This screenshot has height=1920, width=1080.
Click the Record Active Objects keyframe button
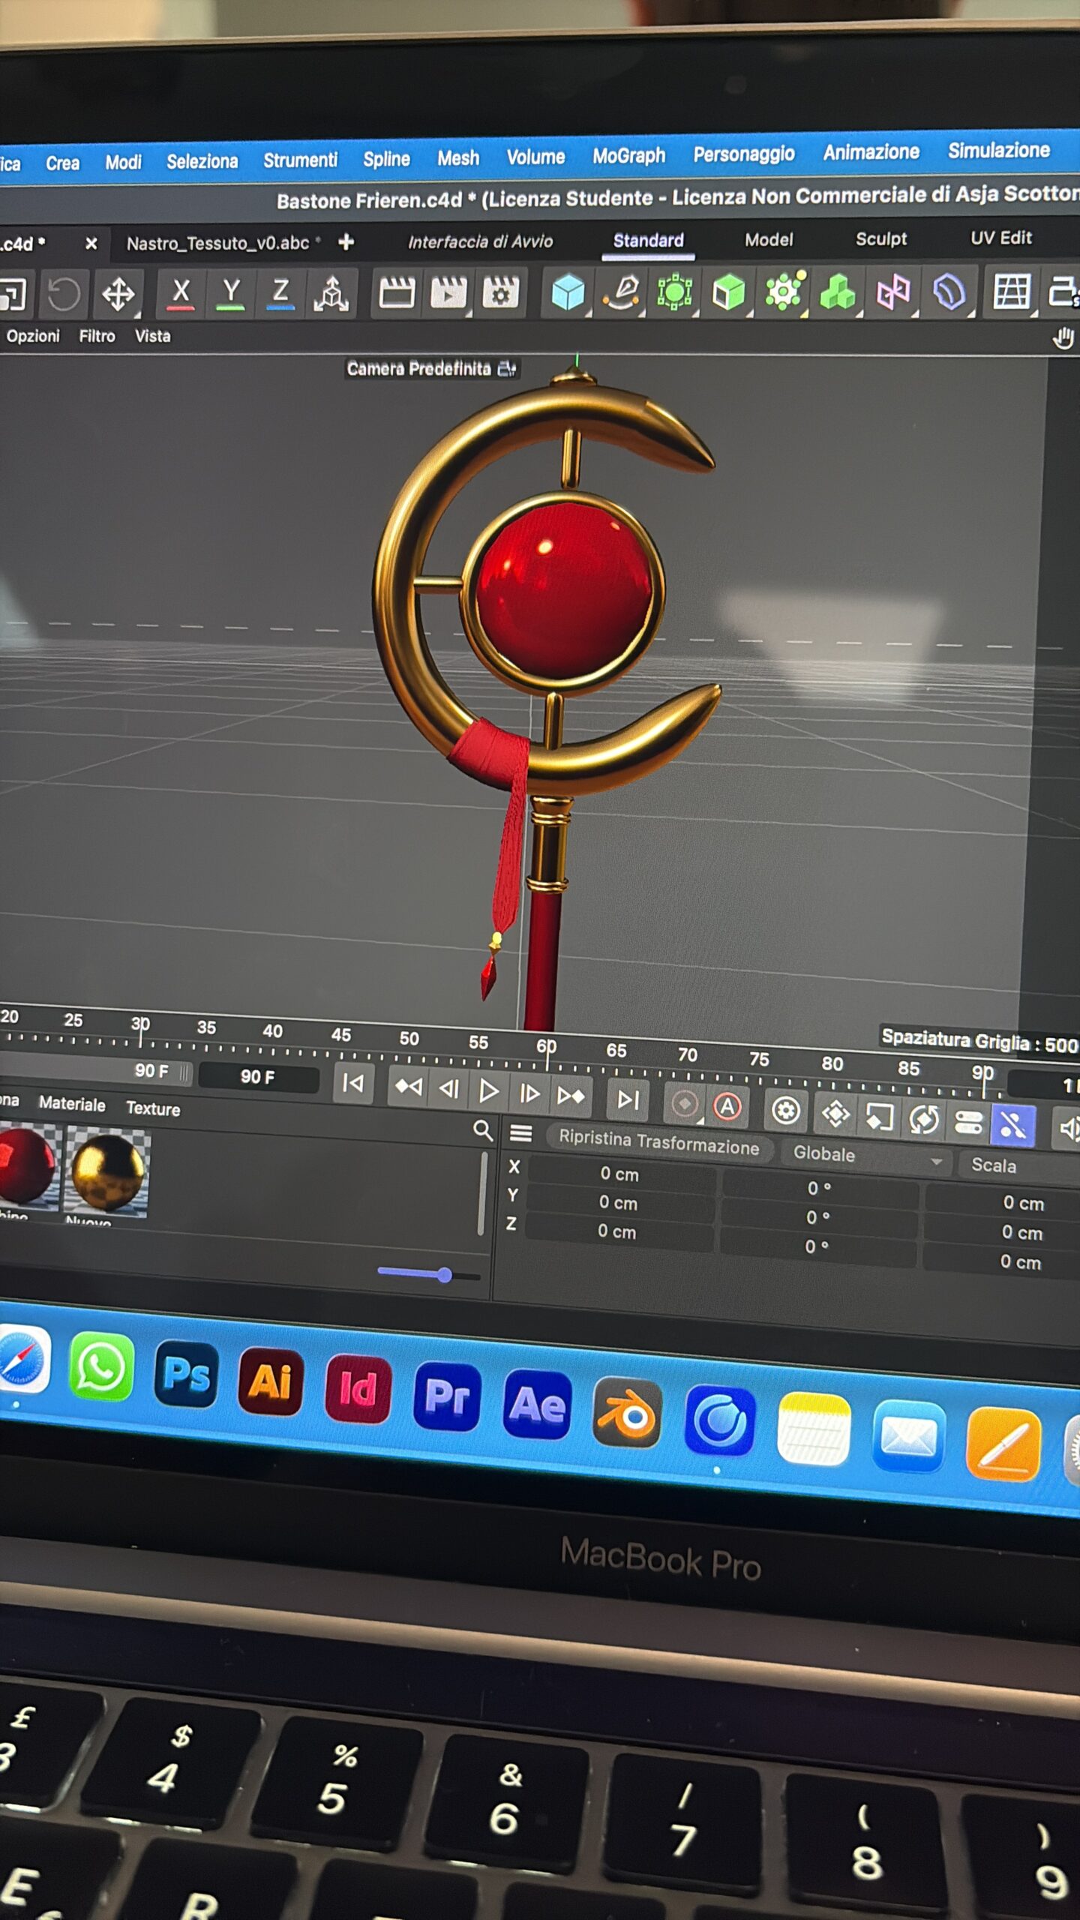[684, 1103]
